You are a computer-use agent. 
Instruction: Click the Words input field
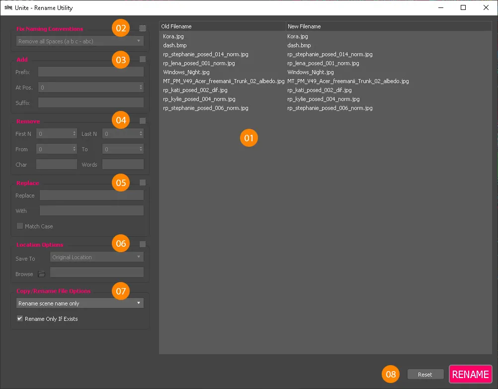tap(123, 164)
